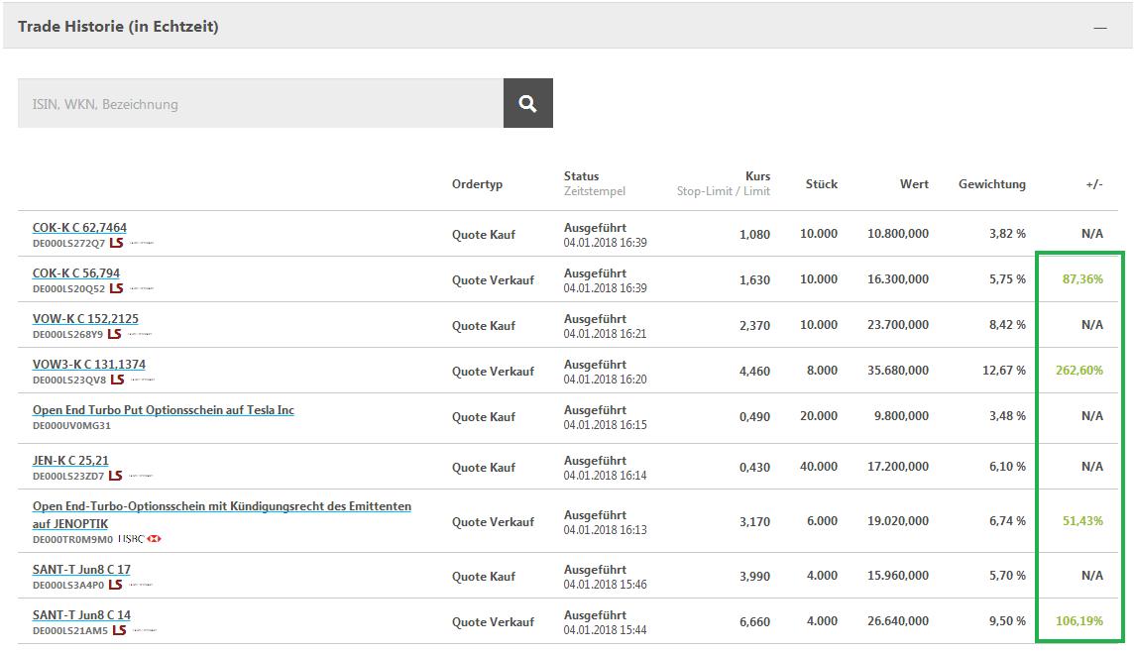Select Quote Kauf in Tesla row

tap(484, 416)
